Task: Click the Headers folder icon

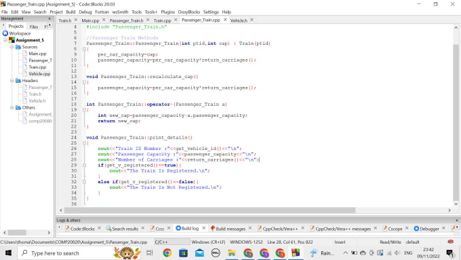Action: 18,80
